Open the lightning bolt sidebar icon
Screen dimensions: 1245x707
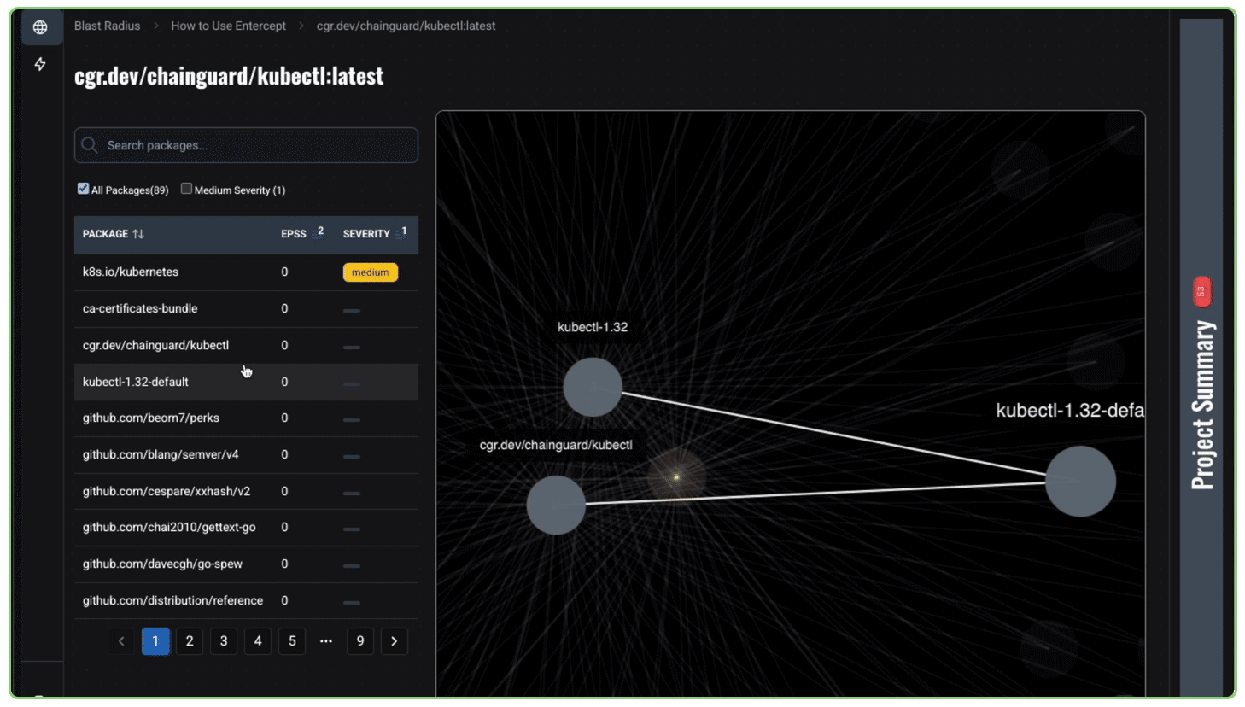point(40,64)
